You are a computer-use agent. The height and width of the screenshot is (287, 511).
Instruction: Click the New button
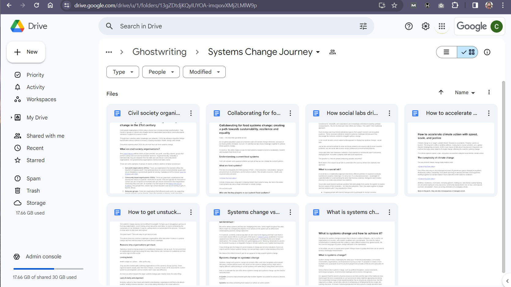click(x=26, y=52)
